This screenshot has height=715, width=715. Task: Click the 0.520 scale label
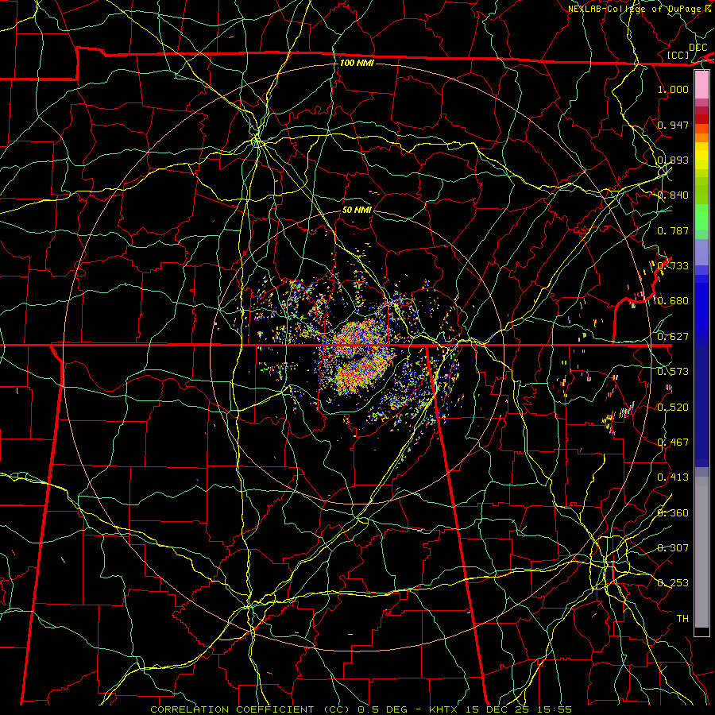coord(673,408)
